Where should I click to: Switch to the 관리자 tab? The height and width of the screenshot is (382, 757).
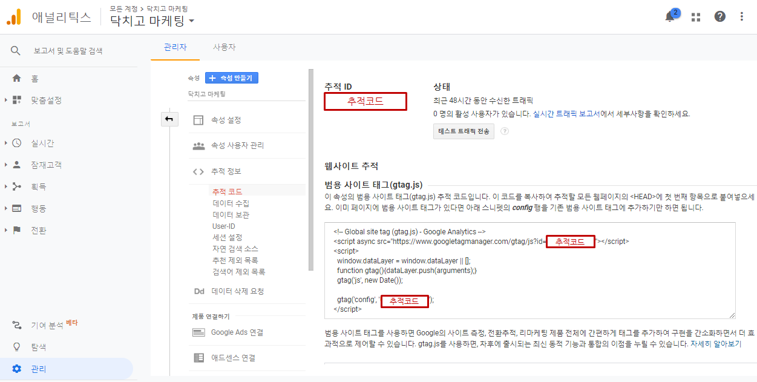[175, 47]
